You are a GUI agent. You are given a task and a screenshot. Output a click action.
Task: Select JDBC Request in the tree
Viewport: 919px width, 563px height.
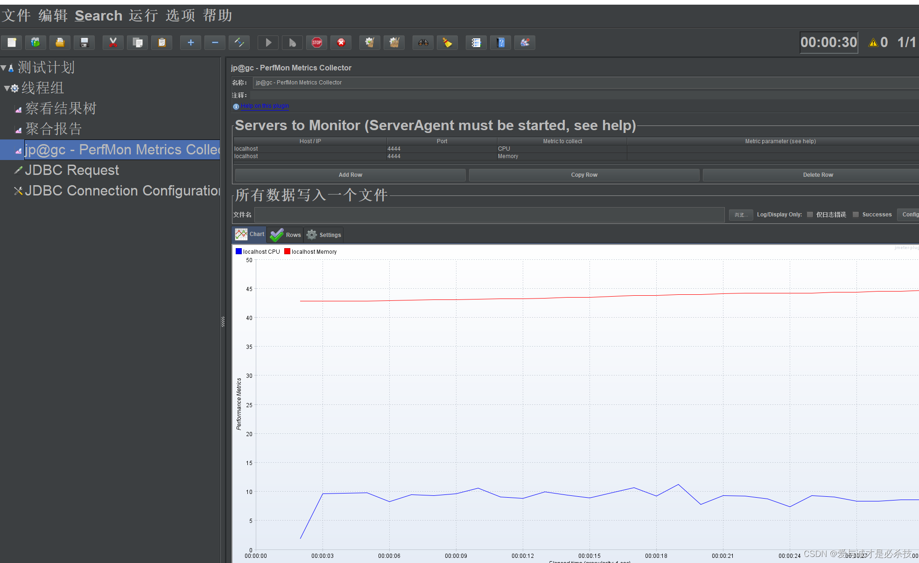[72, 170]
